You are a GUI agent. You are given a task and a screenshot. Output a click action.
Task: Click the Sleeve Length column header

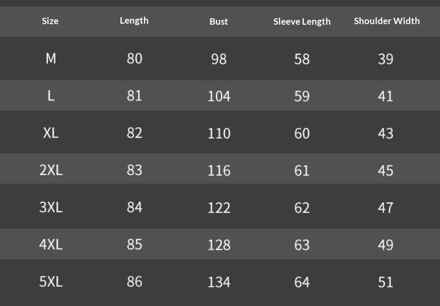302,21
